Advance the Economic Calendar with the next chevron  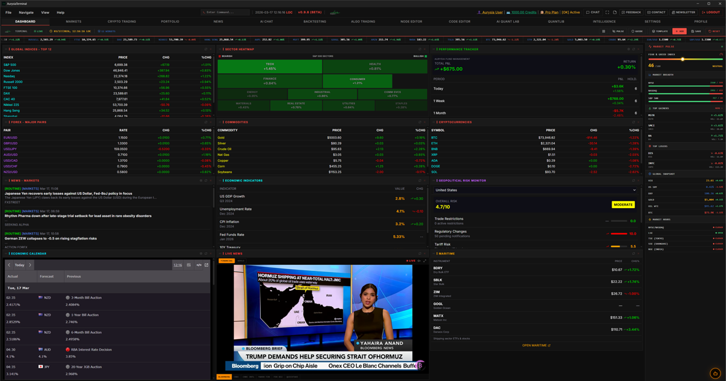tap(30, 264)
